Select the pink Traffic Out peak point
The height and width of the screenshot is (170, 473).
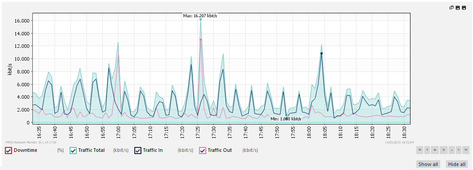point(200,39)
